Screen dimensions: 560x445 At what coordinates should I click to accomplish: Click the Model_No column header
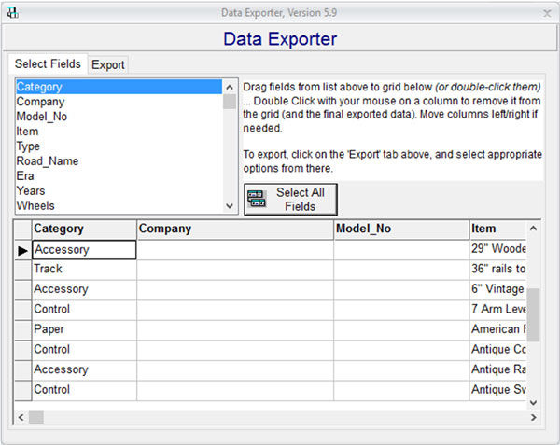tap(401, 229)
